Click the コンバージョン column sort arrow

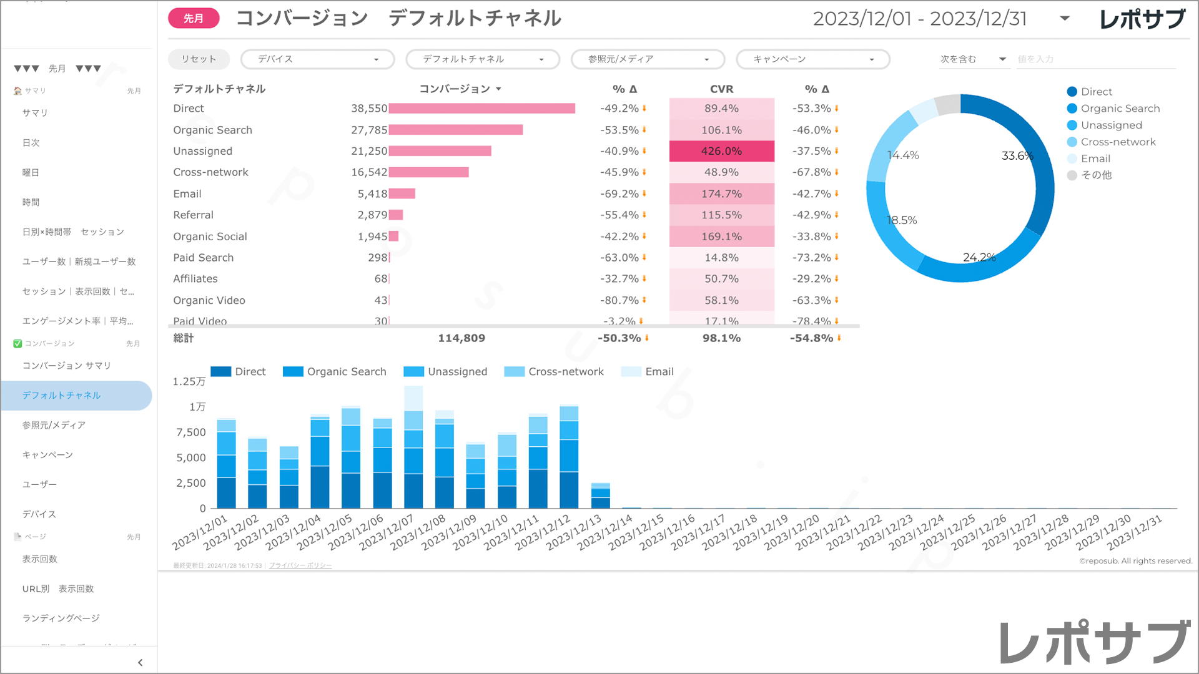click(x=498, y=89)
